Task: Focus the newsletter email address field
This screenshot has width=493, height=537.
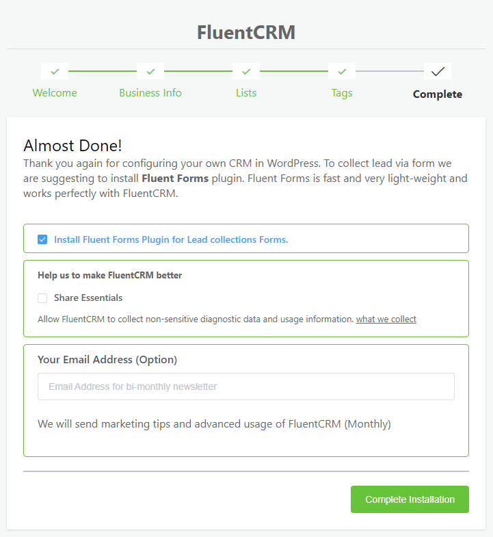Action: [246, 387]
